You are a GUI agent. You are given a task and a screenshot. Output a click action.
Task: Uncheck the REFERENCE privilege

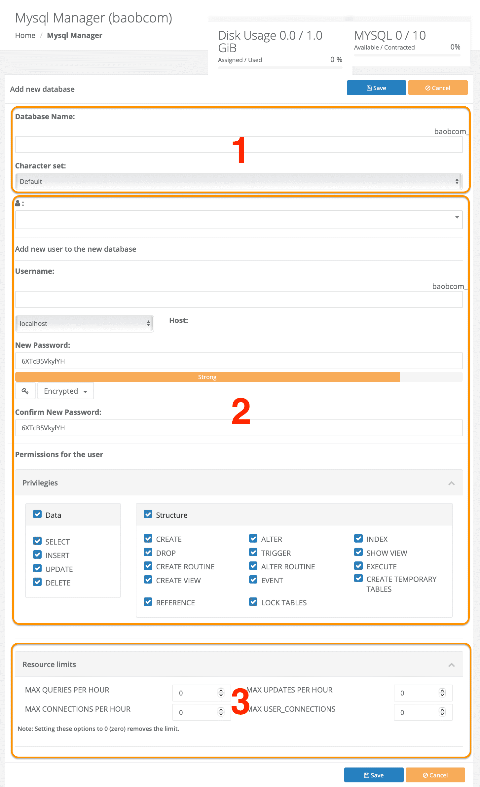[x=148, y=602]
